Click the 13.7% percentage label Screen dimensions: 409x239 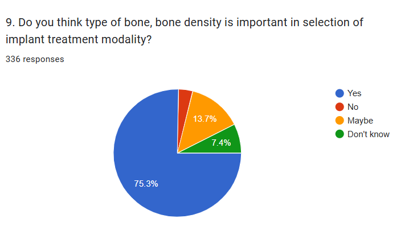(204, 119)
